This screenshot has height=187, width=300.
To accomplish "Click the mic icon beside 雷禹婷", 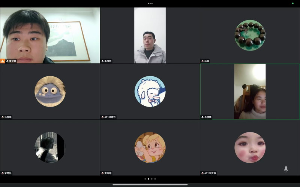I will click(103, 173).
